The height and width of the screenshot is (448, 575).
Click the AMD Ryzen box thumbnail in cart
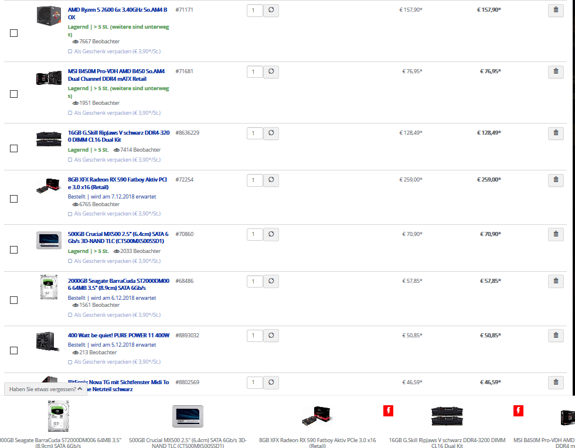49,16
